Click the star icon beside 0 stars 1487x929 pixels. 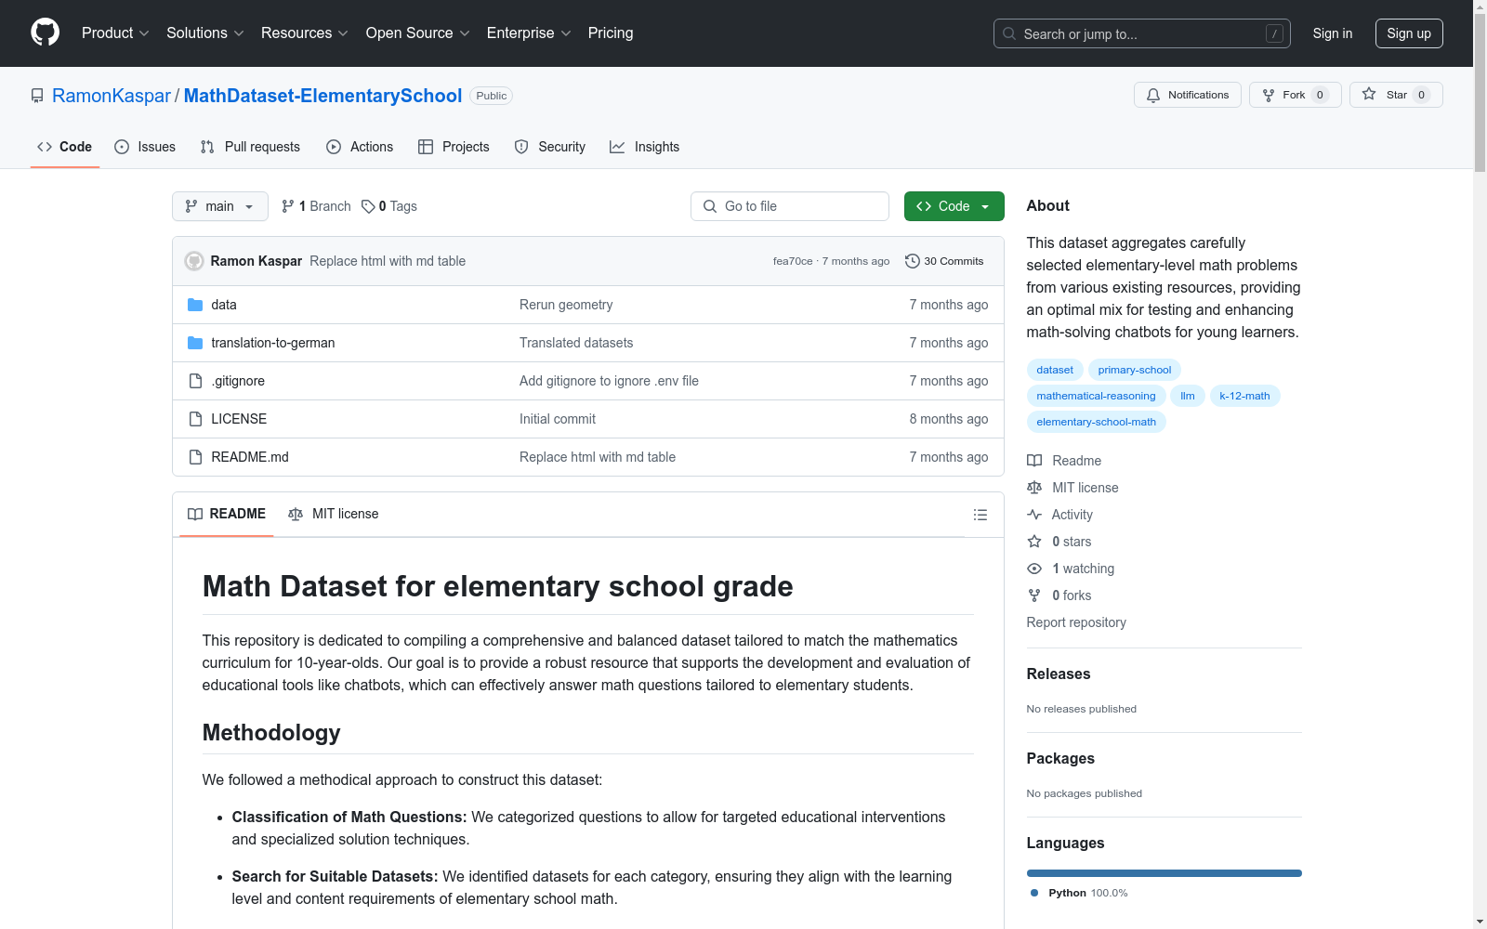[1034, 542]
